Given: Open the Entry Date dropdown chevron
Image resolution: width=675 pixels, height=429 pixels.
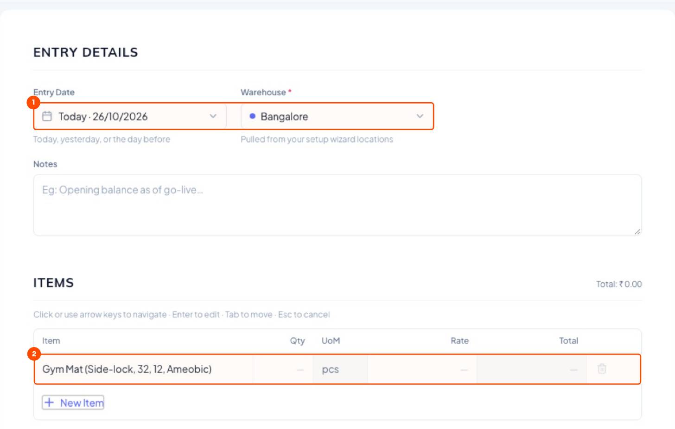Looking at the screenshot, I should coord(213,116).
